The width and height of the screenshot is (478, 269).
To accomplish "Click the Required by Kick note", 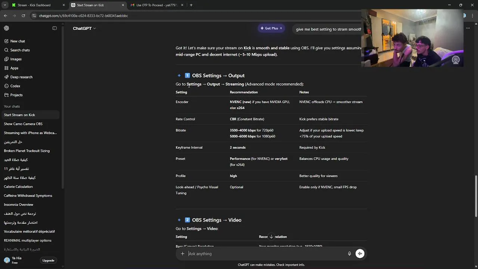I will (312, 148).
